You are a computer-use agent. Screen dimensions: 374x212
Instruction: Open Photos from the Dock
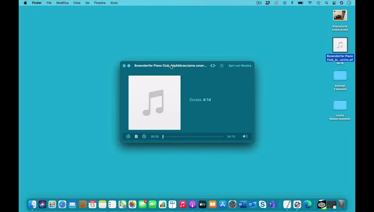tap(132, 205)
